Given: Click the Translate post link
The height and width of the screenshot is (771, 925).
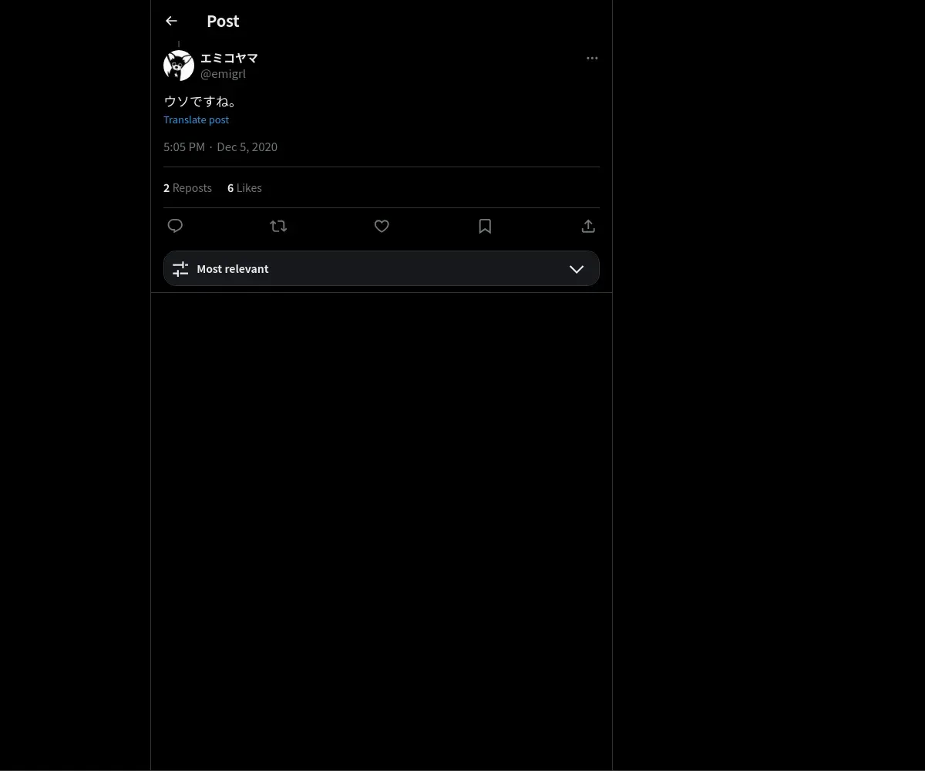Looking at the screenshot, I should 196,120.
